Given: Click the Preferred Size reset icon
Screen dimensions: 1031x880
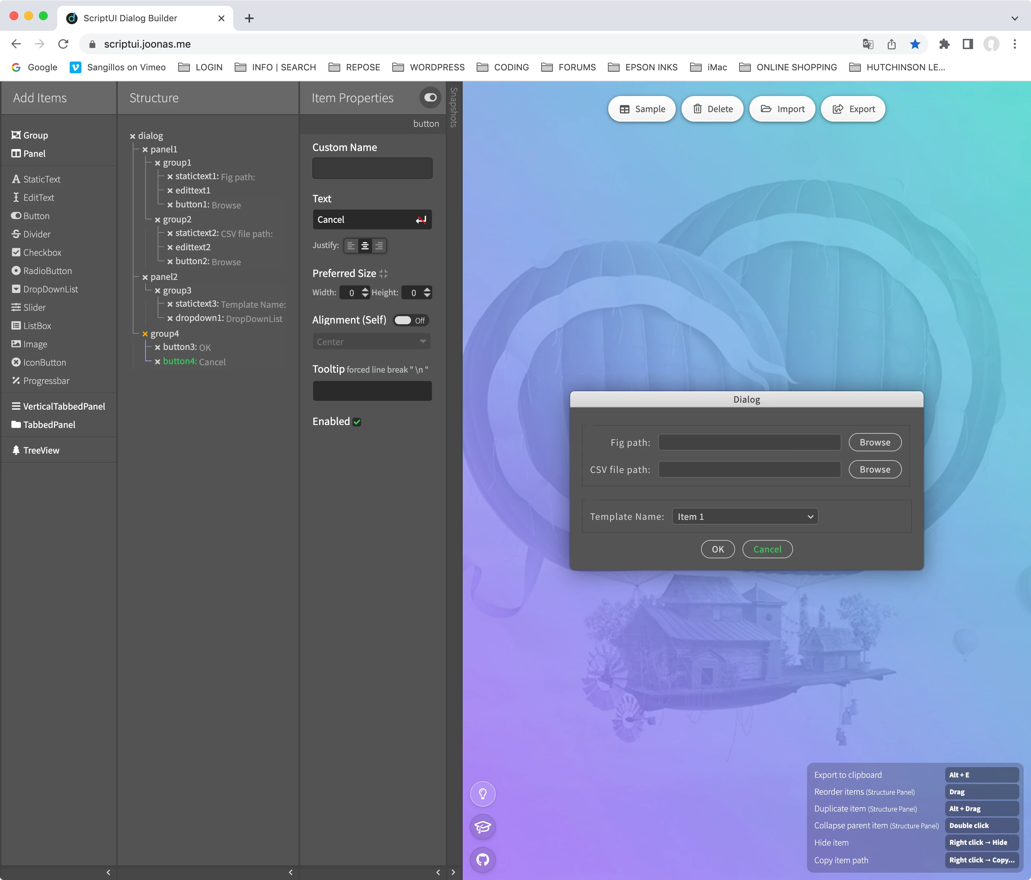Looking at the screenshot, I should pyautogui.click(x=383, y=273).
